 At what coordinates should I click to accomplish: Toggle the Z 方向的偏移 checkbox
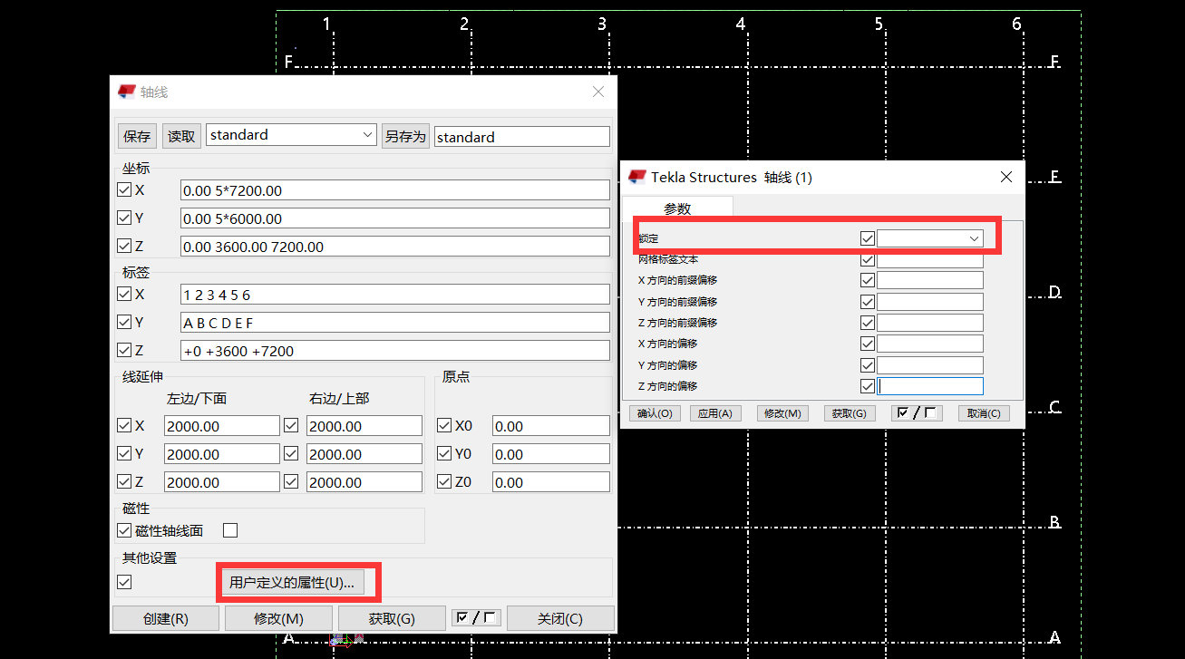pyautogui.click(x=868, y=386)
